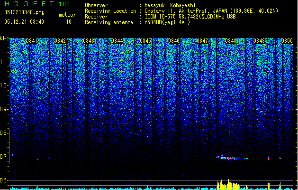The image size is (298, 190).
Task: Click the HROFFT 1.0.0 title text
Action: click(37, 4)
